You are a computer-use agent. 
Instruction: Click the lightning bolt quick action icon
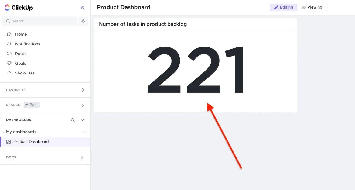pos(83,21)
